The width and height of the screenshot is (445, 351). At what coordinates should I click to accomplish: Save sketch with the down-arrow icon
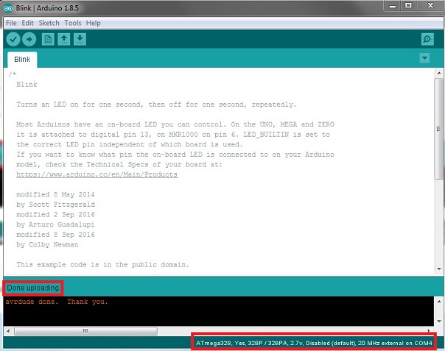80,39
